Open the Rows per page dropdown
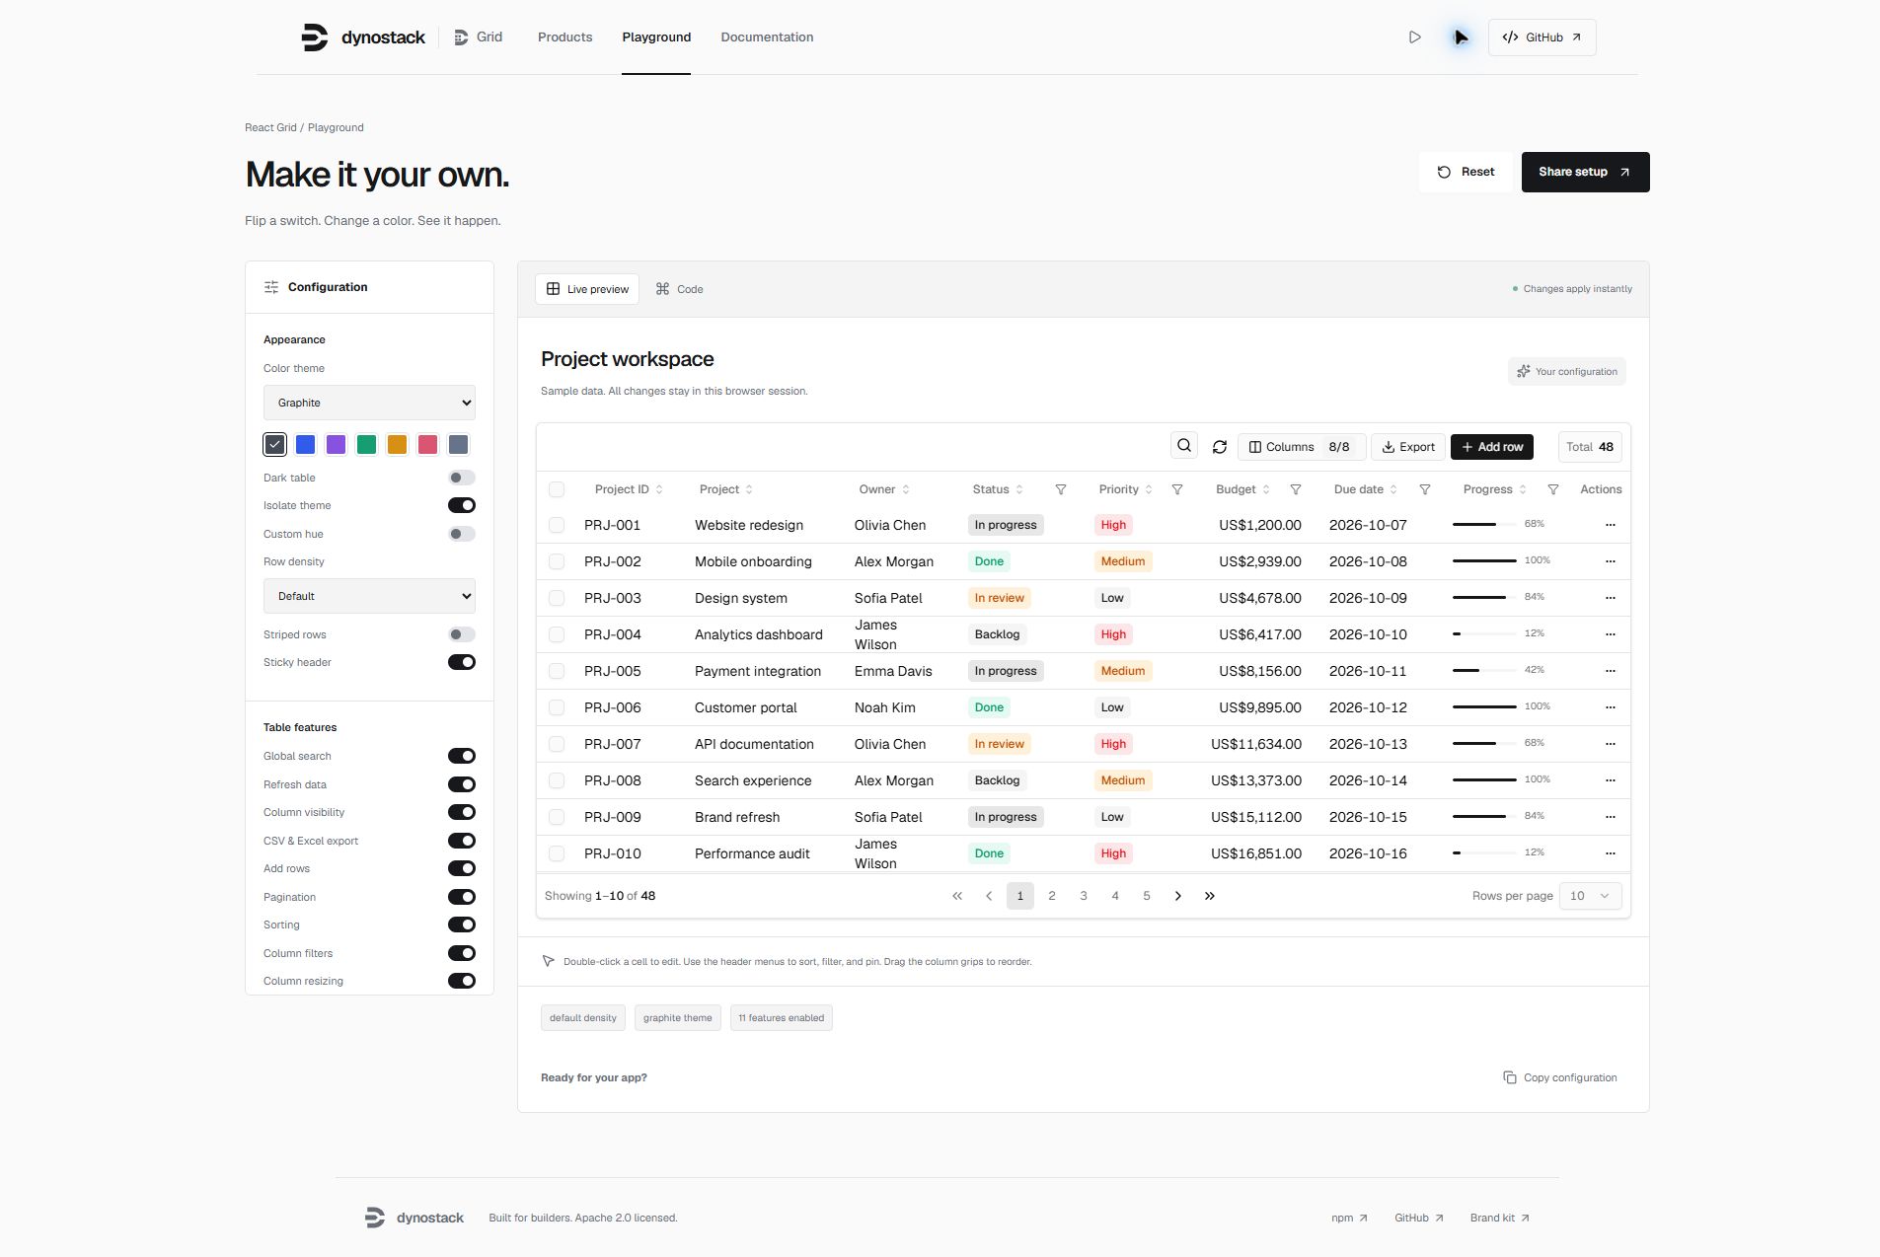The height and width of the screenshot is (1257, 1880). click(x=1590, y=896)
